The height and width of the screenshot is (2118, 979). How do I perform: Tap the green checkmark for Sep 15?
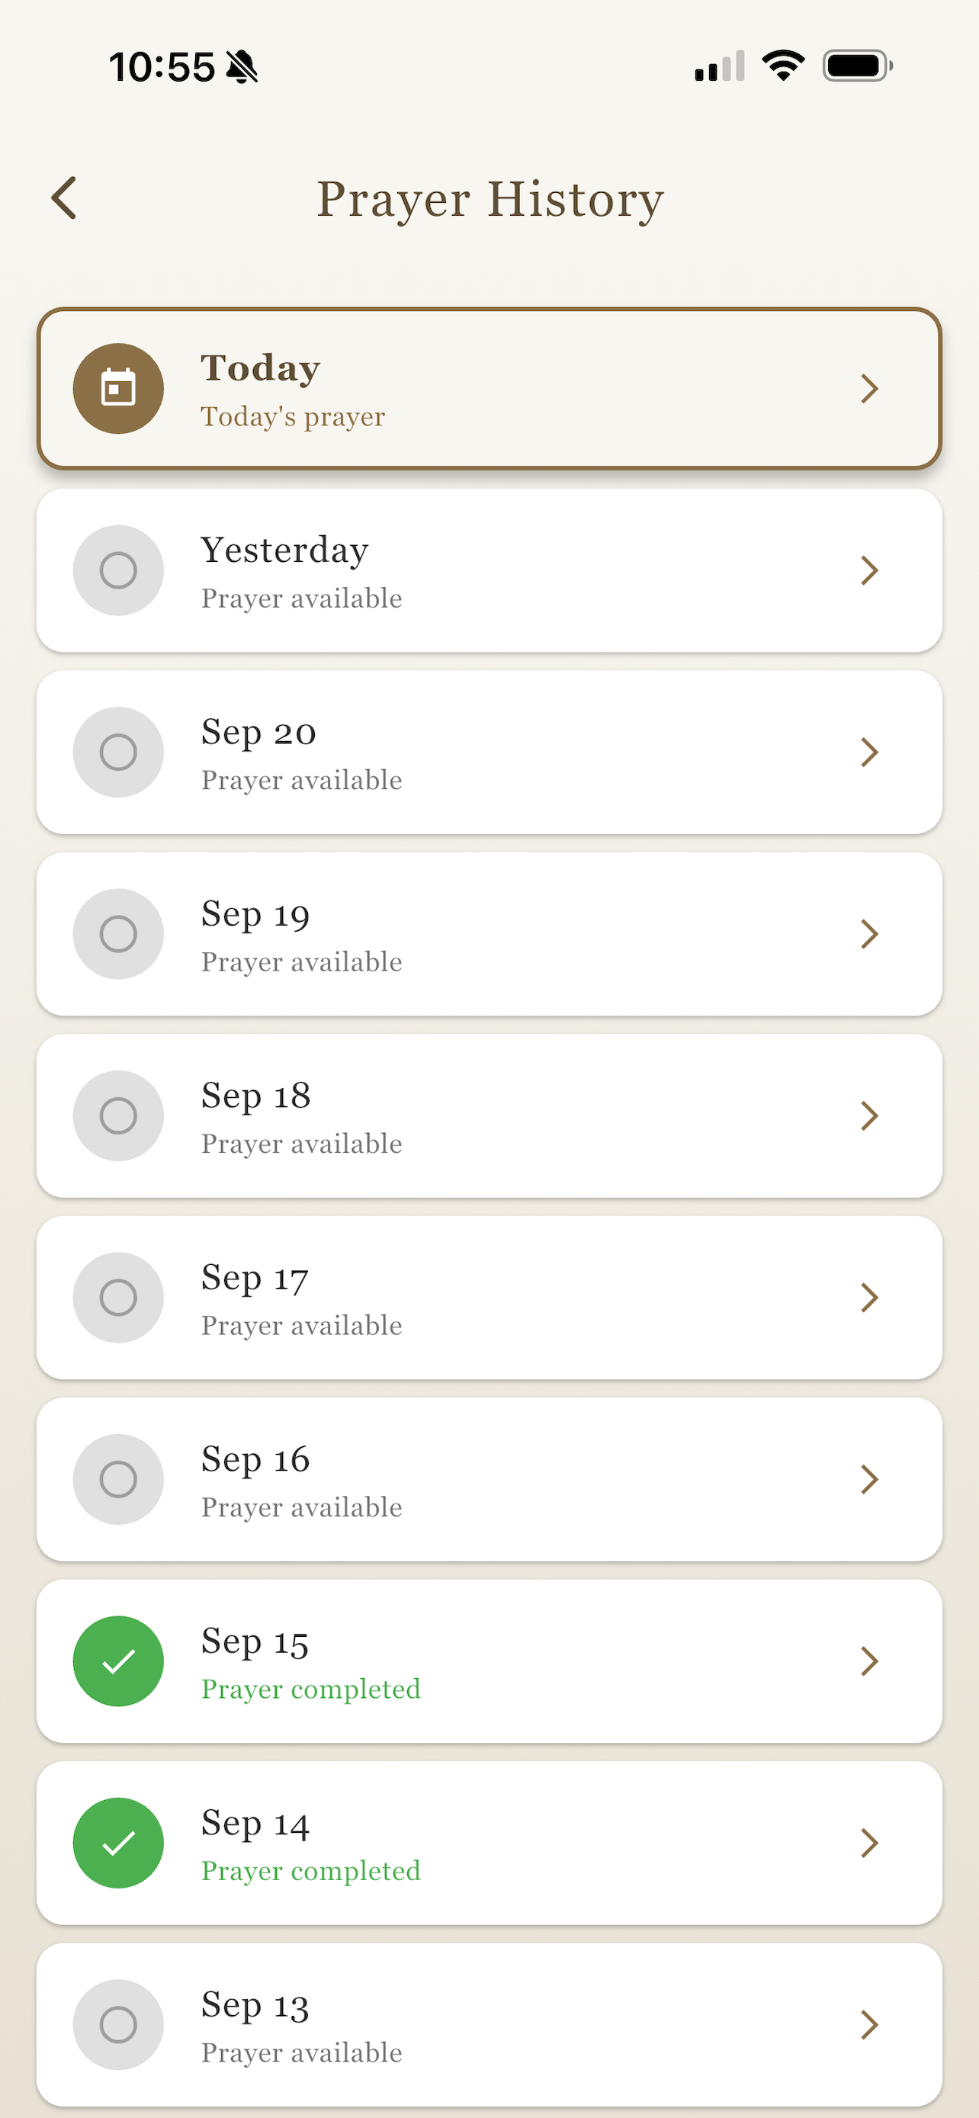(x=118, y=1661)
